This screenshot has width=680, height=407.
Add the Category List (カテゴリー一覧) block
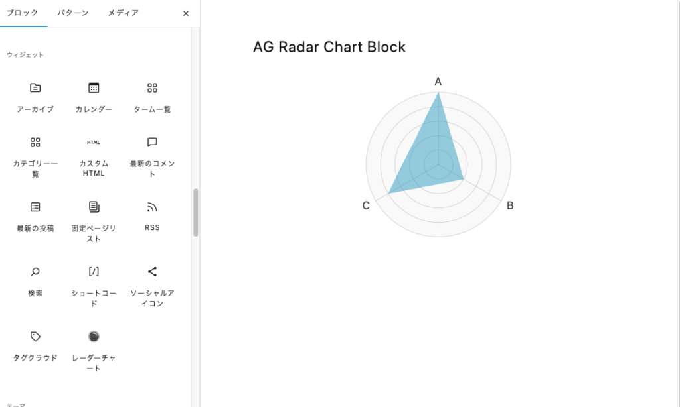(x=35, y=156)
